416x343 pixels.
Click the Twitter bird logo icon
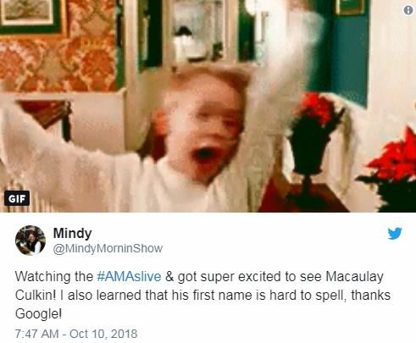click(395, 233)
